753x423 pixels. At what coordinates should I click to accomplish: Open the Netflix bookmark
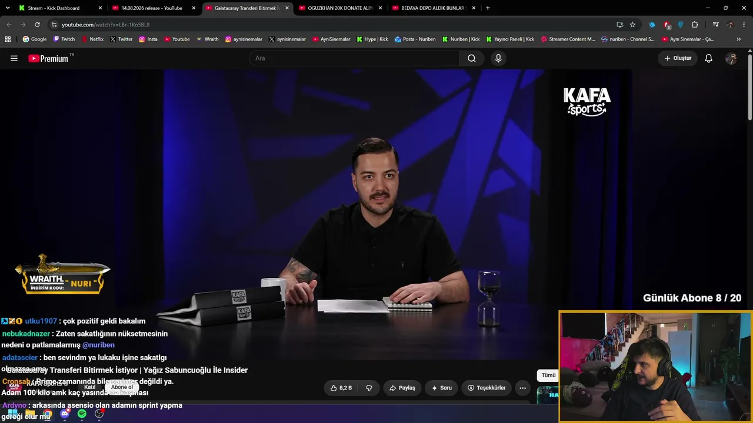(x=92, y=39)
